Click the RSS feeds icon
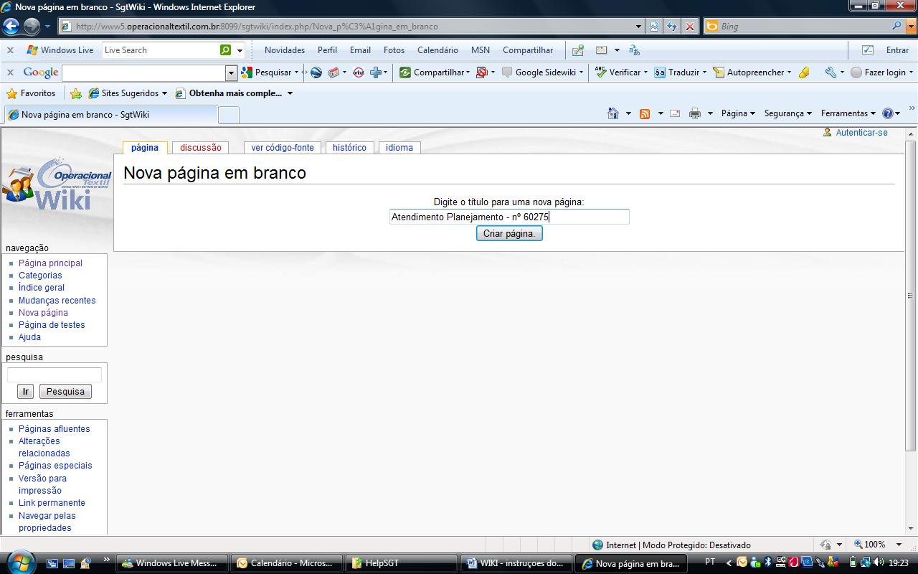Viewport: 918px width, 574px height. (x=645, y=113)
